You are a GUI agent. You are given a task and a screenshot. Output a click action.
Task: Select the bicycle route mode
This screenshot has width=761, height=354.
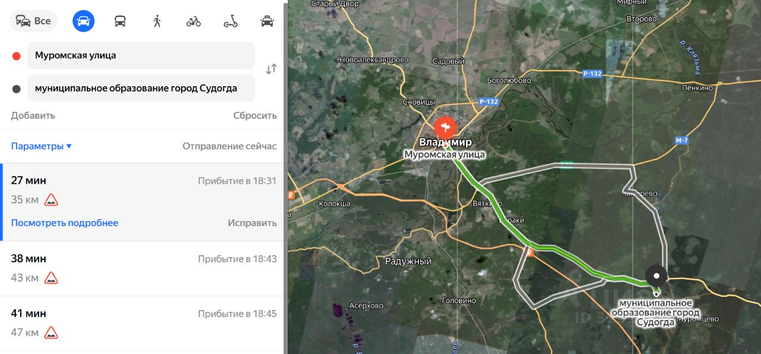[193, 21]
